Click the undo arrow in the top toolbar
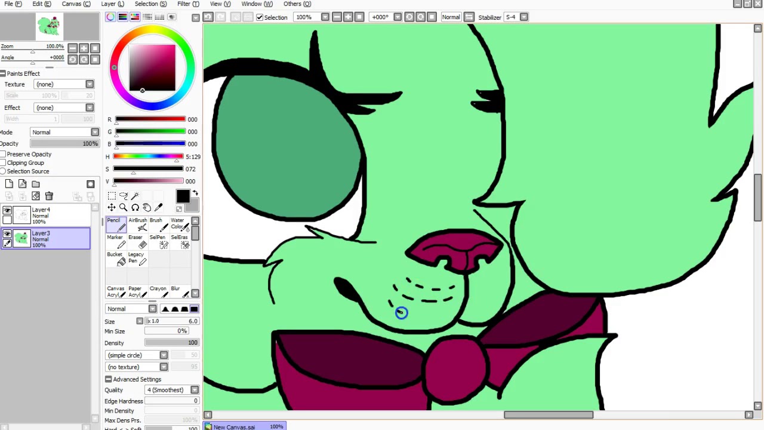Screen dimensions: 764x430 point(208,17)
